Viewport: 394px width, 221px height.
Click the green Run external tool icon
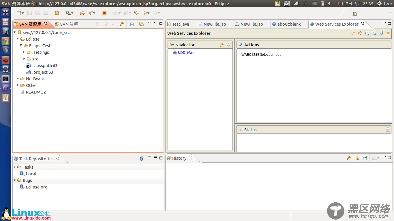pyautogui.click(x=68, y=13)
